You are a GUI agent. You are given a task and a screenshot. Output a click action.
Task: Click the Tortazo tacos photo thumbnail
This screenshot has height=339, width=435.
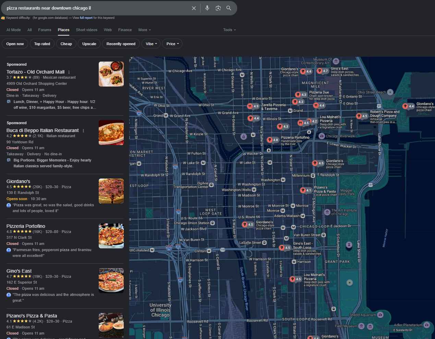click(x=111, y=74)
